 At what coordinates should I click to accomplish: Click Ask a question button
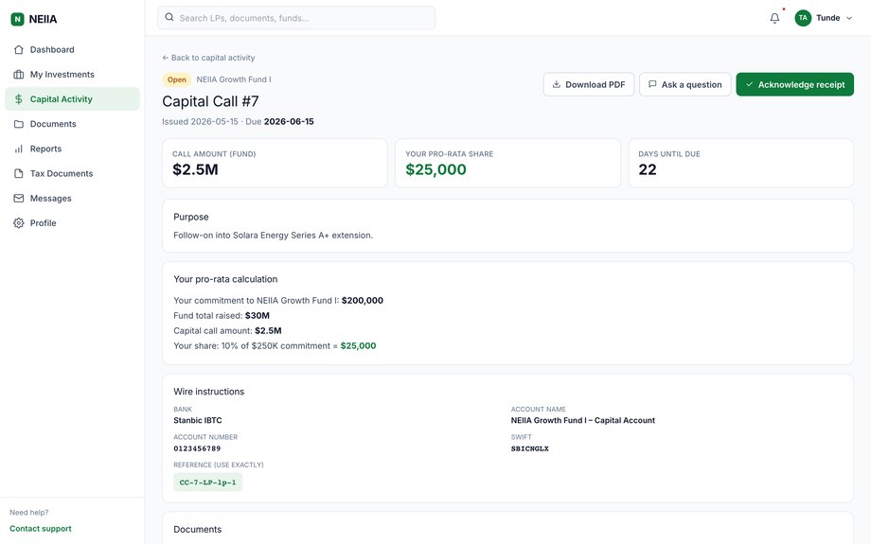tap(684, 84)
